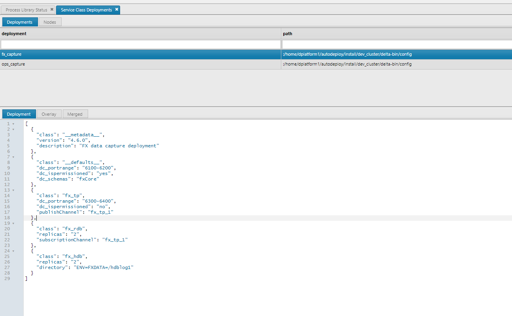Click the subscriptionChannel "fx_tp_1" value
The image size is (512, 316).
(115, 240)
